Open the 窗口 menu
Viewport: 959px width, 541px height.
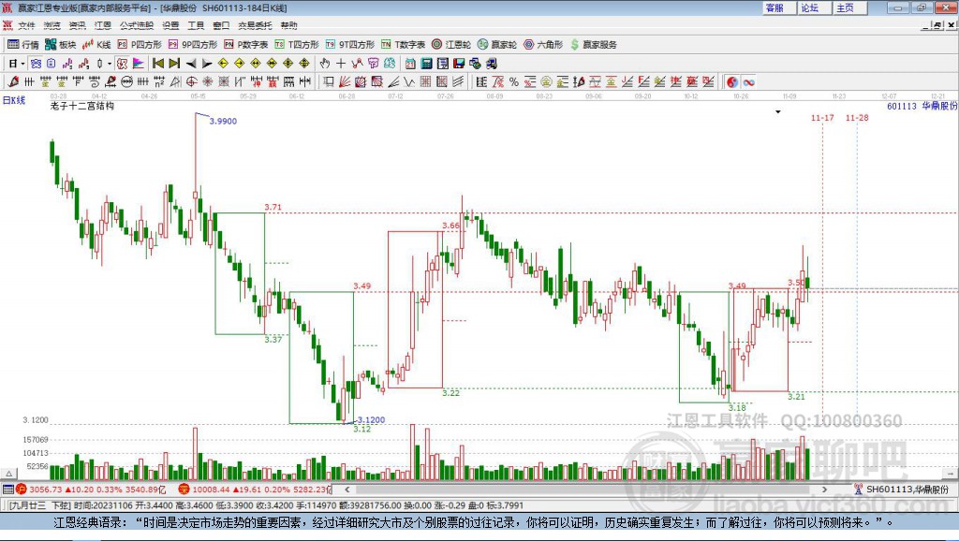point(221,25)
